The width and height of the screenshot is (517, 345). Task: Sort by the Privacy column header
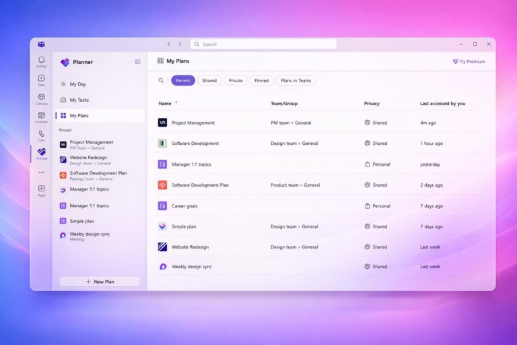[372, 103]
